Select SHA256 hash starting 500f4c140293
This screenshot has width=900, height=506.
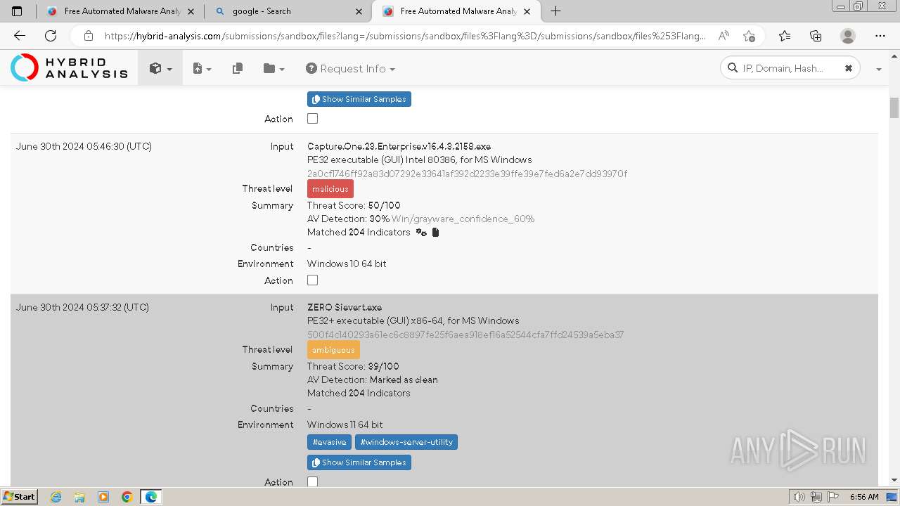[x=465, y=335]
